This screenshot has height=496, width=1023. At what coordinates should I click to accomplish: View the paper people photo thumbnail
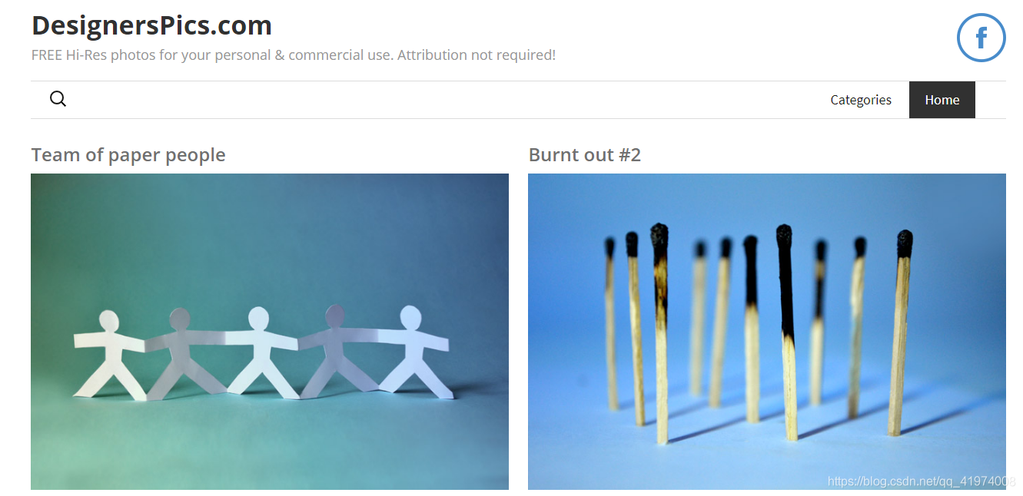tap(270, 331)
